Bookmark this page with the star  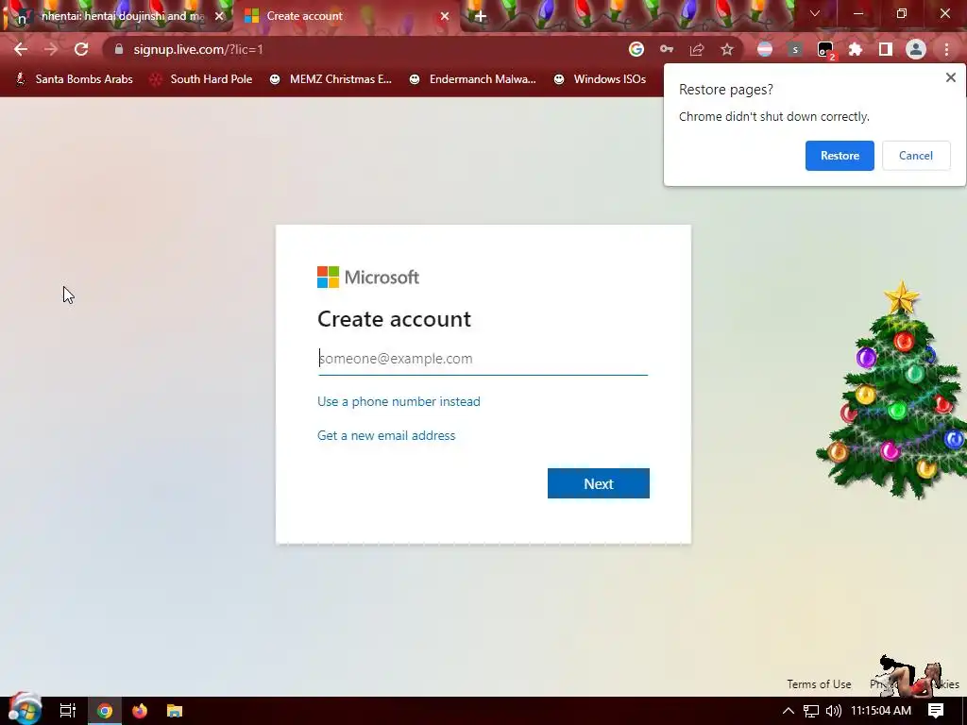[727, 49]
